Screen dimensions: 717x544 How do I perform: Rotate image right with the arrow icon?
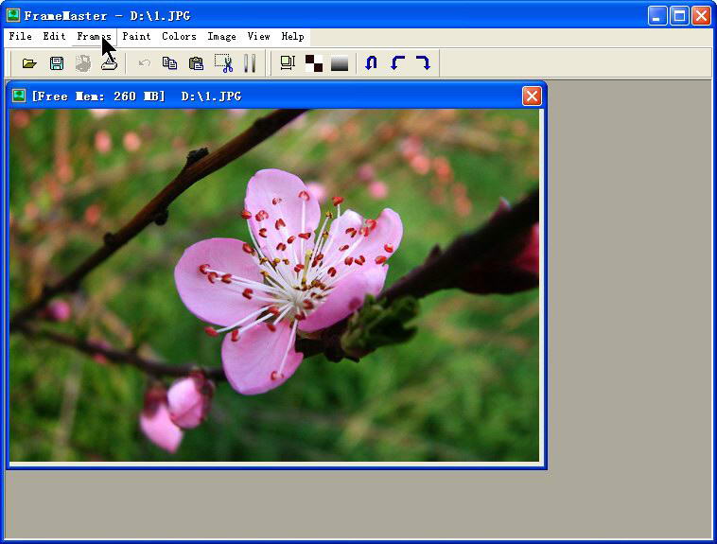pos(423,63)
